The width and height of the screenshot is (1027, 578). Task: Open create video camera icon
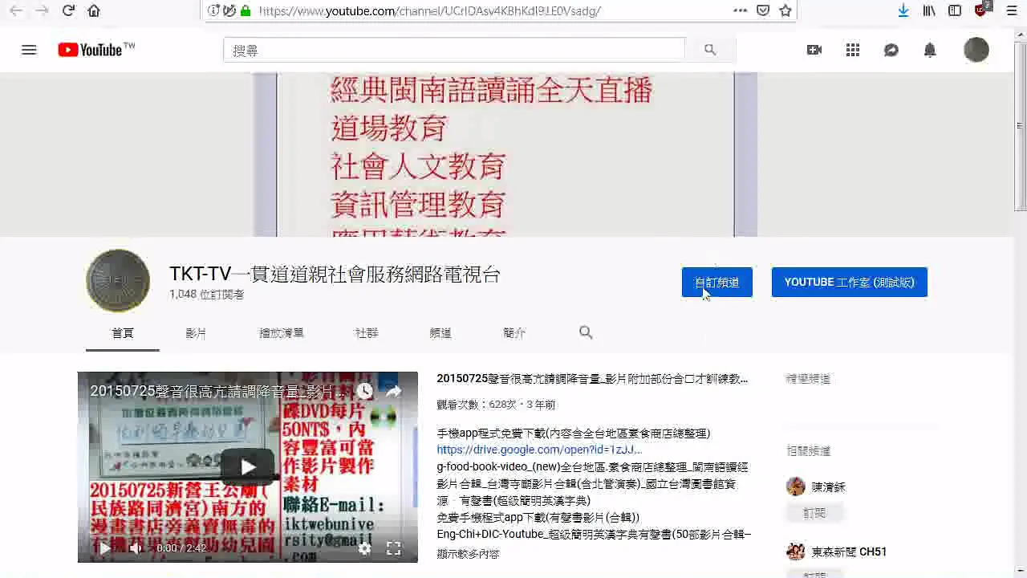tap(814, 50)
